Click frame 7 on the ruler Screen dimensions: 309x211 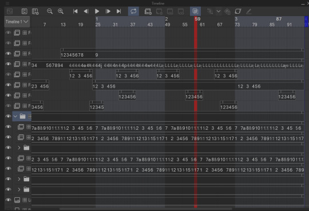[x=45, y=25]
